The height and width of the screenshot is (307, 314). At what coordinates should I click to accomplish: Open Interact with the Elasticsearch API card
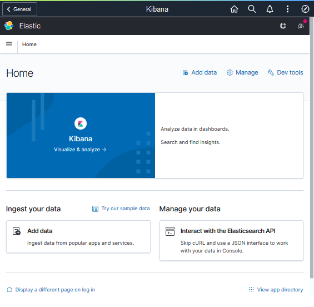(x=231, y=240)
